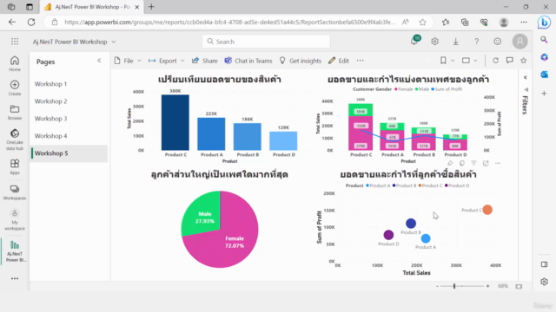Click Share in the report toolbar

(x=205, y=61)
